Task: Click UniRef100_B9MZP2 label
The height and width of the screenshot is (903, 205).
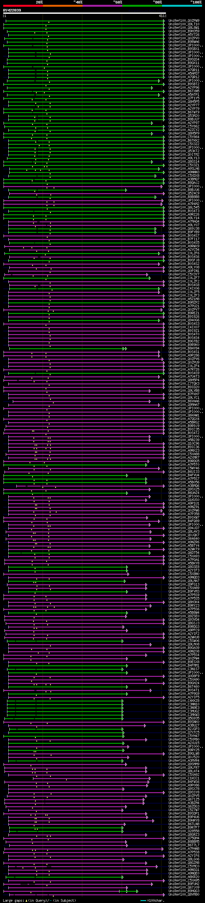Action: click(x=184, y=302)
